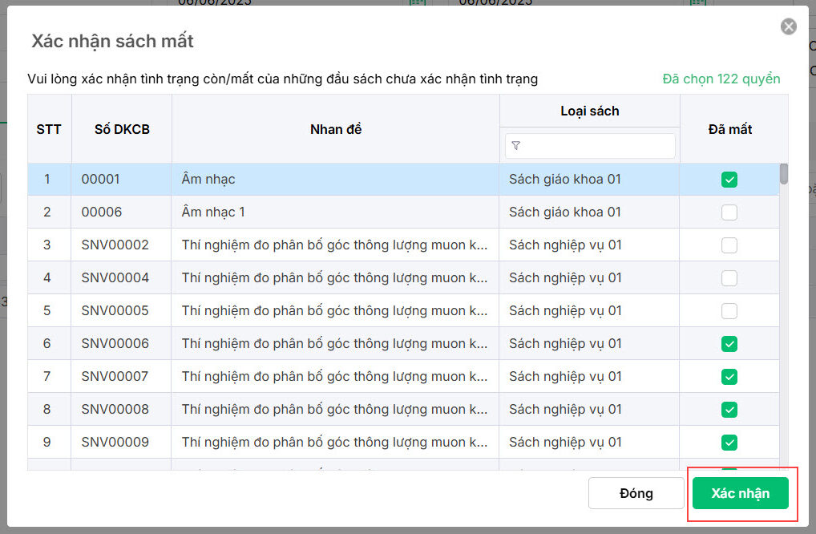Select the Âm nhạc 1 row title
The height and width of the screenshot is (534, 816).
pos(213,212)
